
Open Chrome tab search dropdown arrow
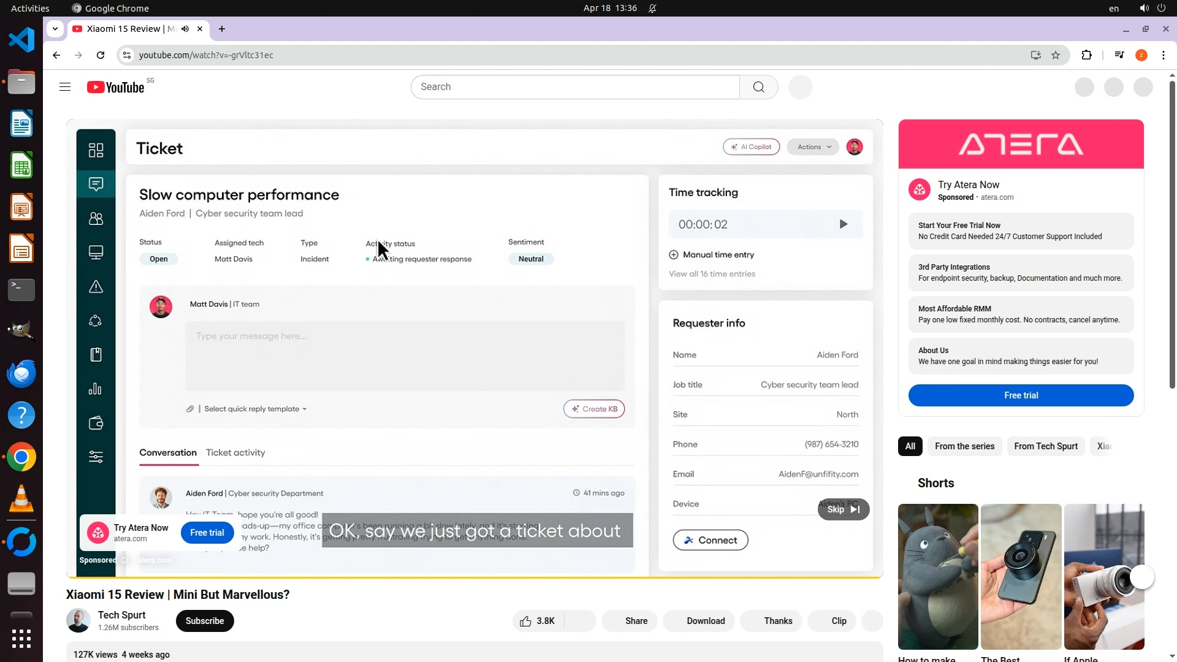(x=55, y=29)
